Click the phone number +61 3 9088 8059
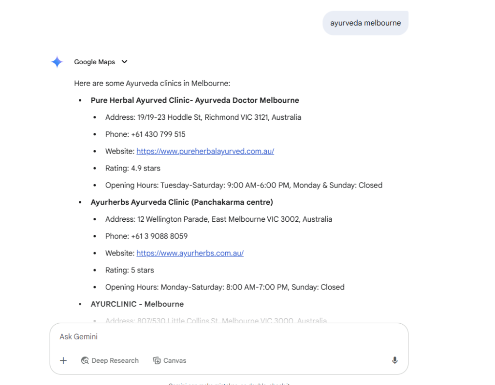This screenshot has width=495, height=385. pos(160,236)
